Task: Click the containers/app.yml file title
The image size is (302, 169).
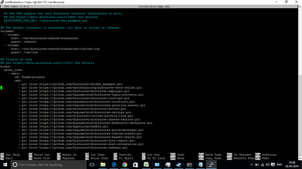Action: point(154,7)
